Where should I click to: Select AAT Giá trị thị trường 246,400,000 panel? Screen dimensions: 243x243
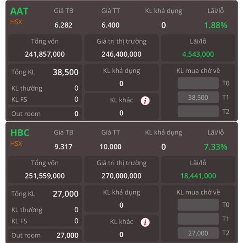tap(122, 48)
